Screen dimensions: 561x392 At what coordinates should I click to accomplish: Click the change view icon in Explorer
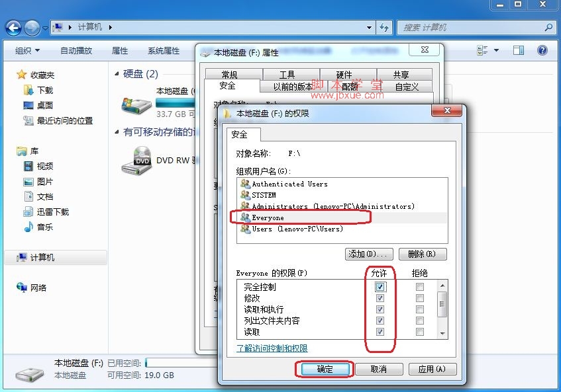pyautogui.click(x=482, y=50)
